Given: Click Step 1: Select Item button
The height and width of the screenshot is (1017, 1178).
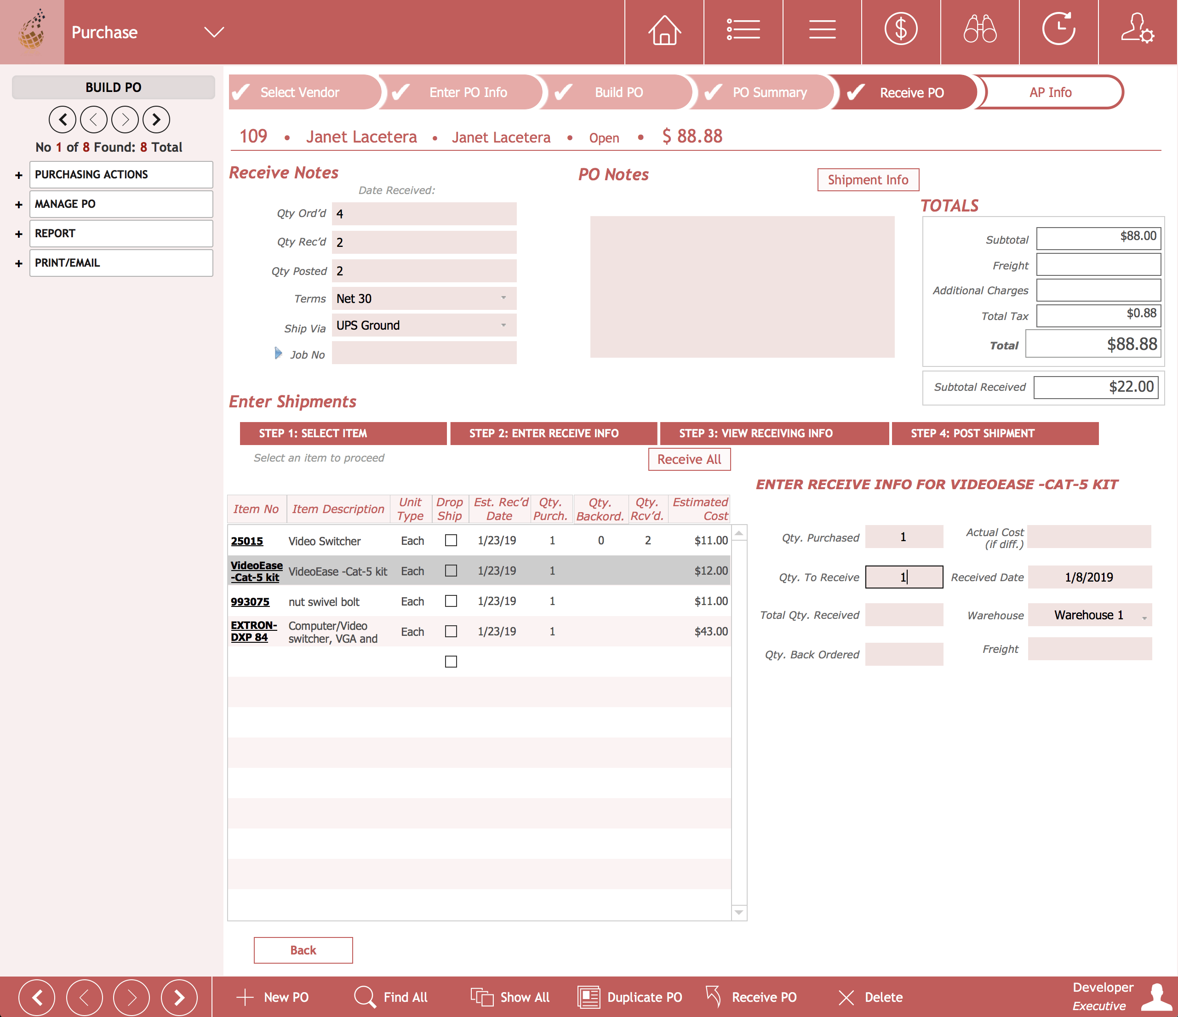Looking at the screenshot, I should click(343, 433).
